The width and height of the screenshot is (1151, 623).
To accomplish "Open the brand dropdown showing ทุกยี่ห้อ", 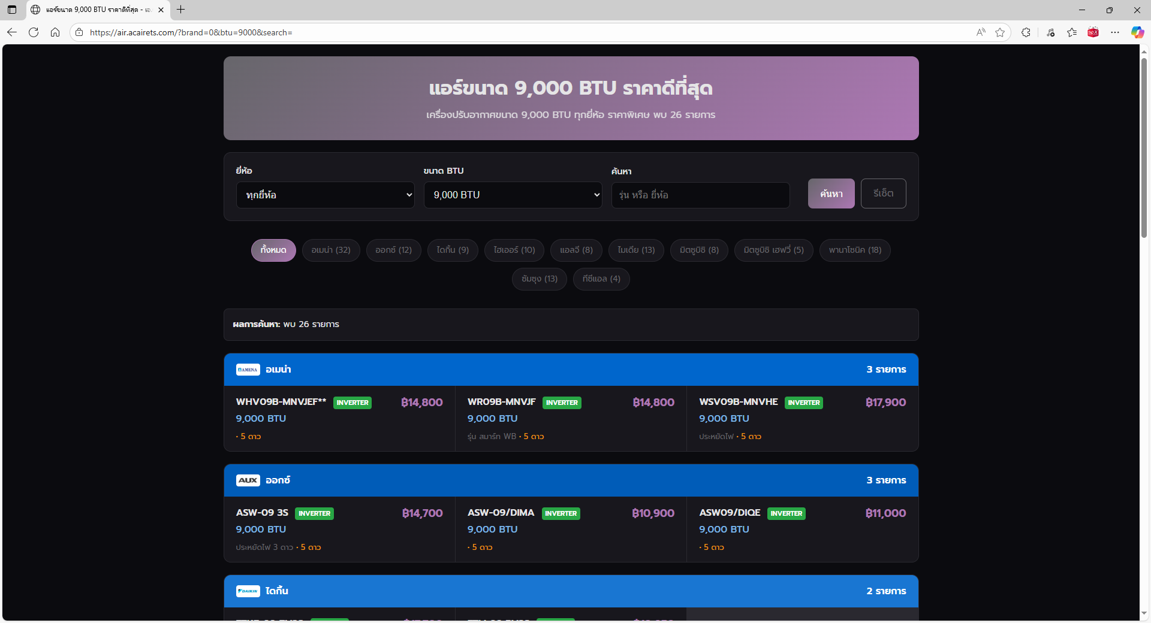I will (x=326, y=195).
